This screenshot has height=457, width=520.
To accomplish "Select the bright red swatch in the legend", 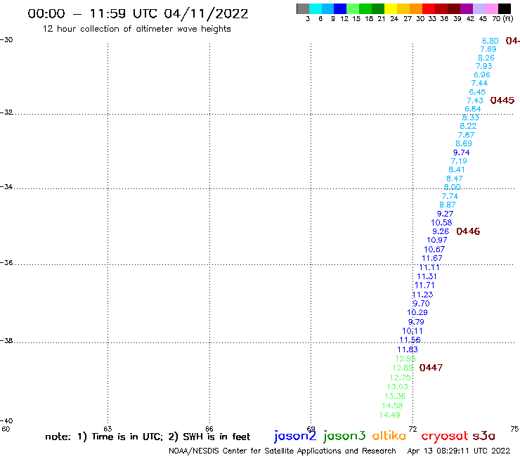I will coord(429,8).
